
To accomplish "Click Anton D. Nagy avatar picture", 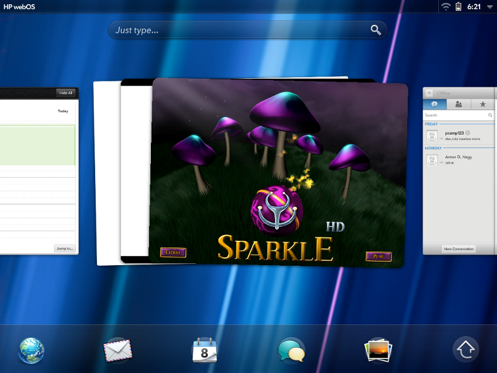I will click(x=432, y=160).
